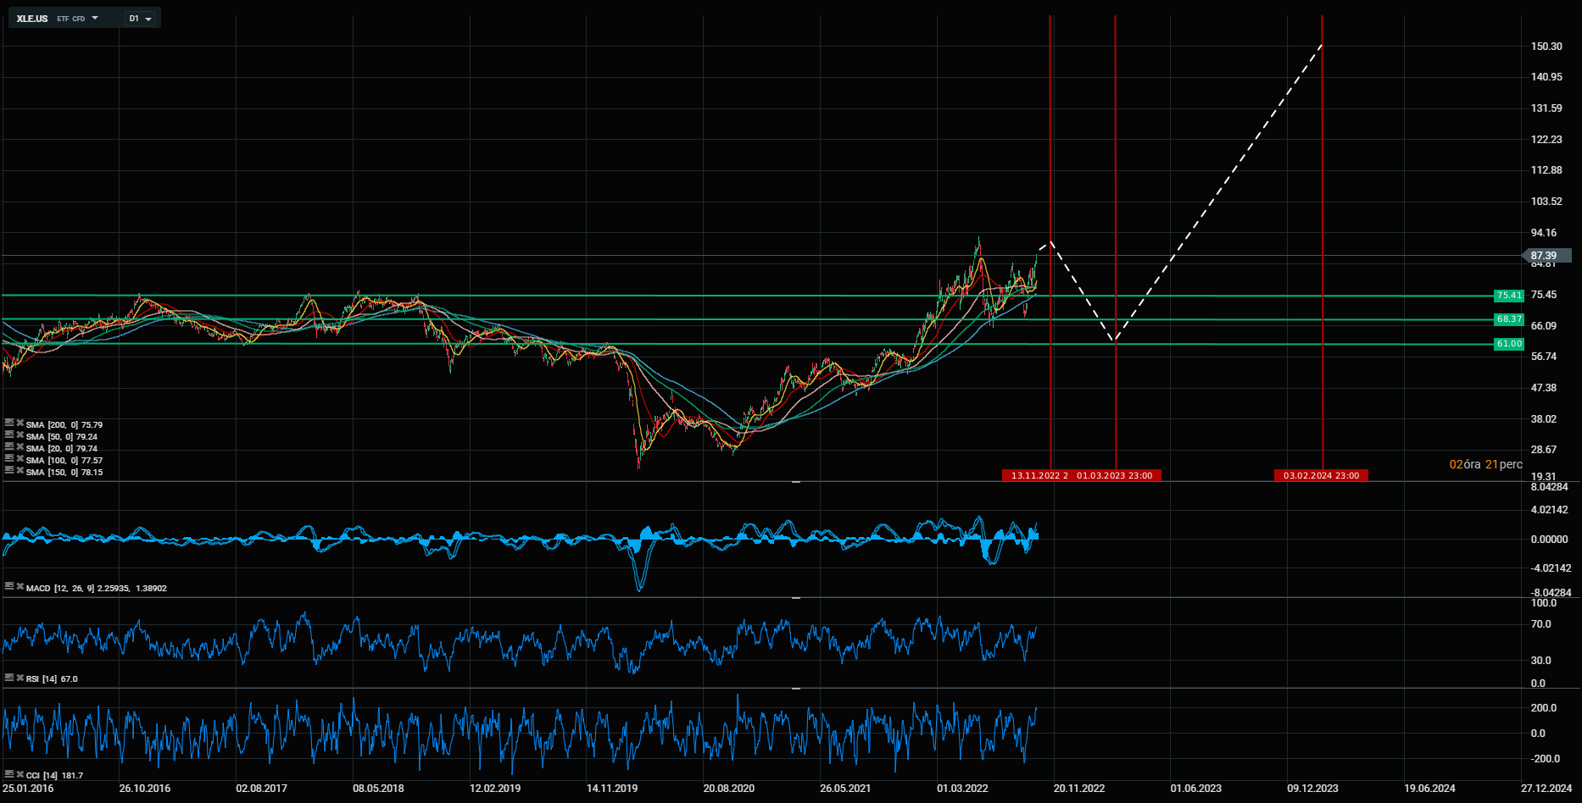Select the 68.37 green price level label
The image size is (1582, 803).
(x=1508, y=319)
